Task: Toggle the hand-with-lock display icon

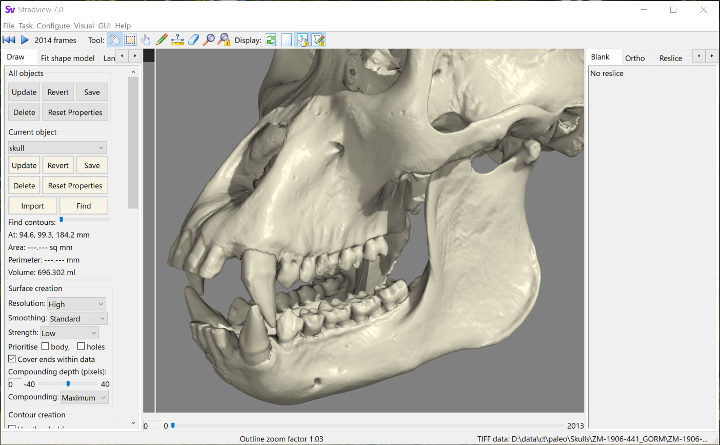Action: coord(303,40)
